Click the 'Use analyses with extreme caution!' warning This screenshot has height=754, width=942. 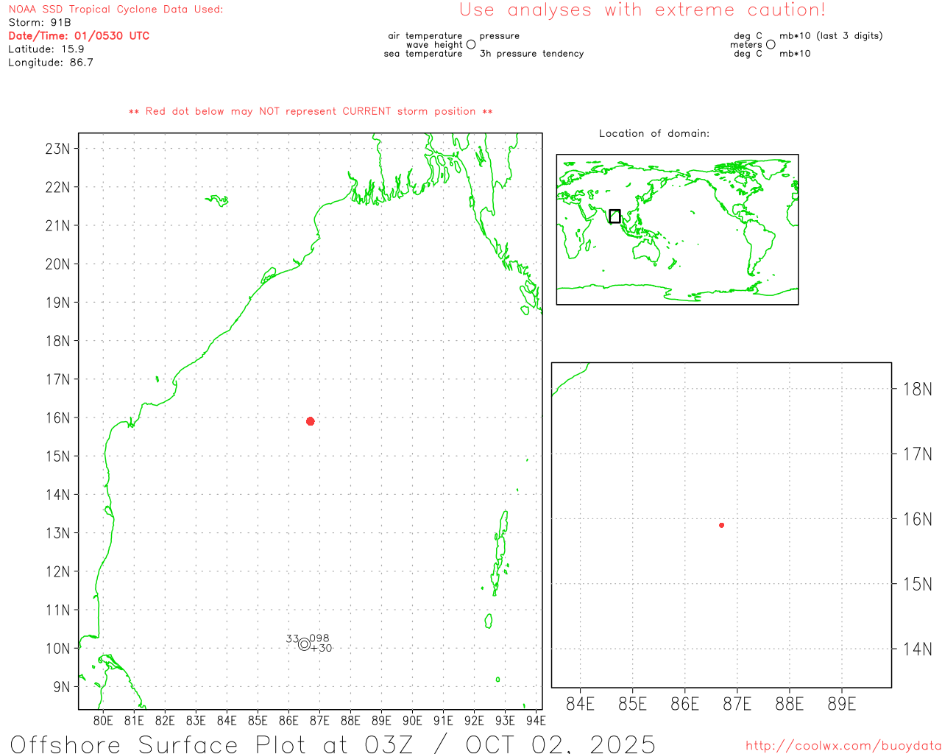tap(642, 10)
